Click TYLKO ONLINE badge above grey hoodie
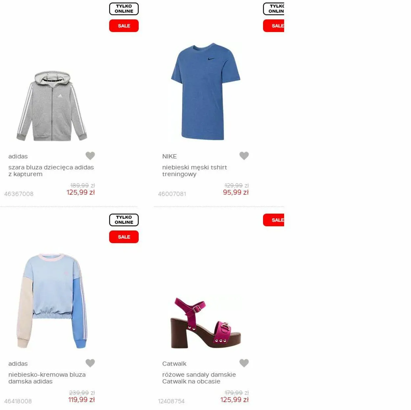 pos(124,9)
